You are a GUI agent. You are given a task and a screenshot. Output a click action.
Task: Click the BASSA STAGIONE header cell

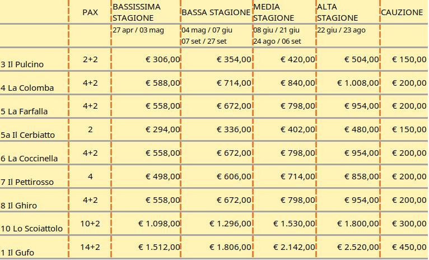pyautogui.click(x=216, y=12)
